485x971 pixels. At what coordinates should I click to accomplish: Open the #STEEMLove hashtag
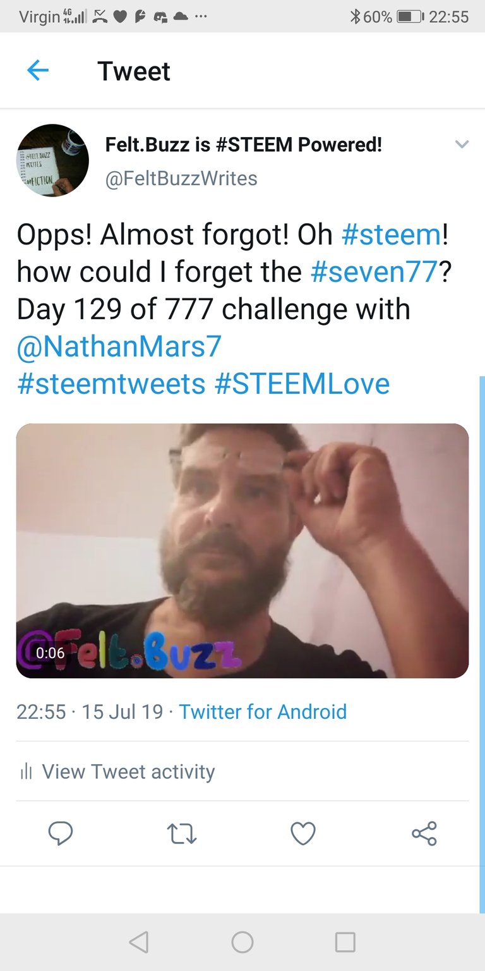click(302, 384)
